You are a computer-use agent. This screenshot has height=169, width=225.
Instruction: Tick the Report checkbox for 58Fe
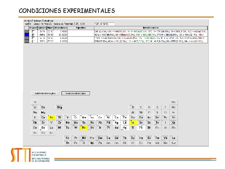pos(33,41)
